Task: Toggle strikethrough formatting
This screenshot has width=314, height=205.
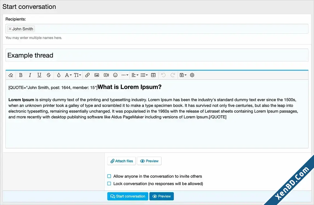Action: [x=48, y=75]
